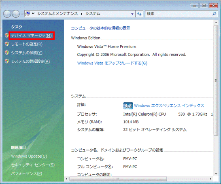The image size is (221, 184).
Task: Close the システム window
Action: [213, 6]
